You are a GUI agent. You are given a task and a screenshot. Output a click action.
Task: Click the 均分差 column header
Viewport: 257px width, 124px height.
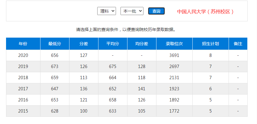click(142, 44)
